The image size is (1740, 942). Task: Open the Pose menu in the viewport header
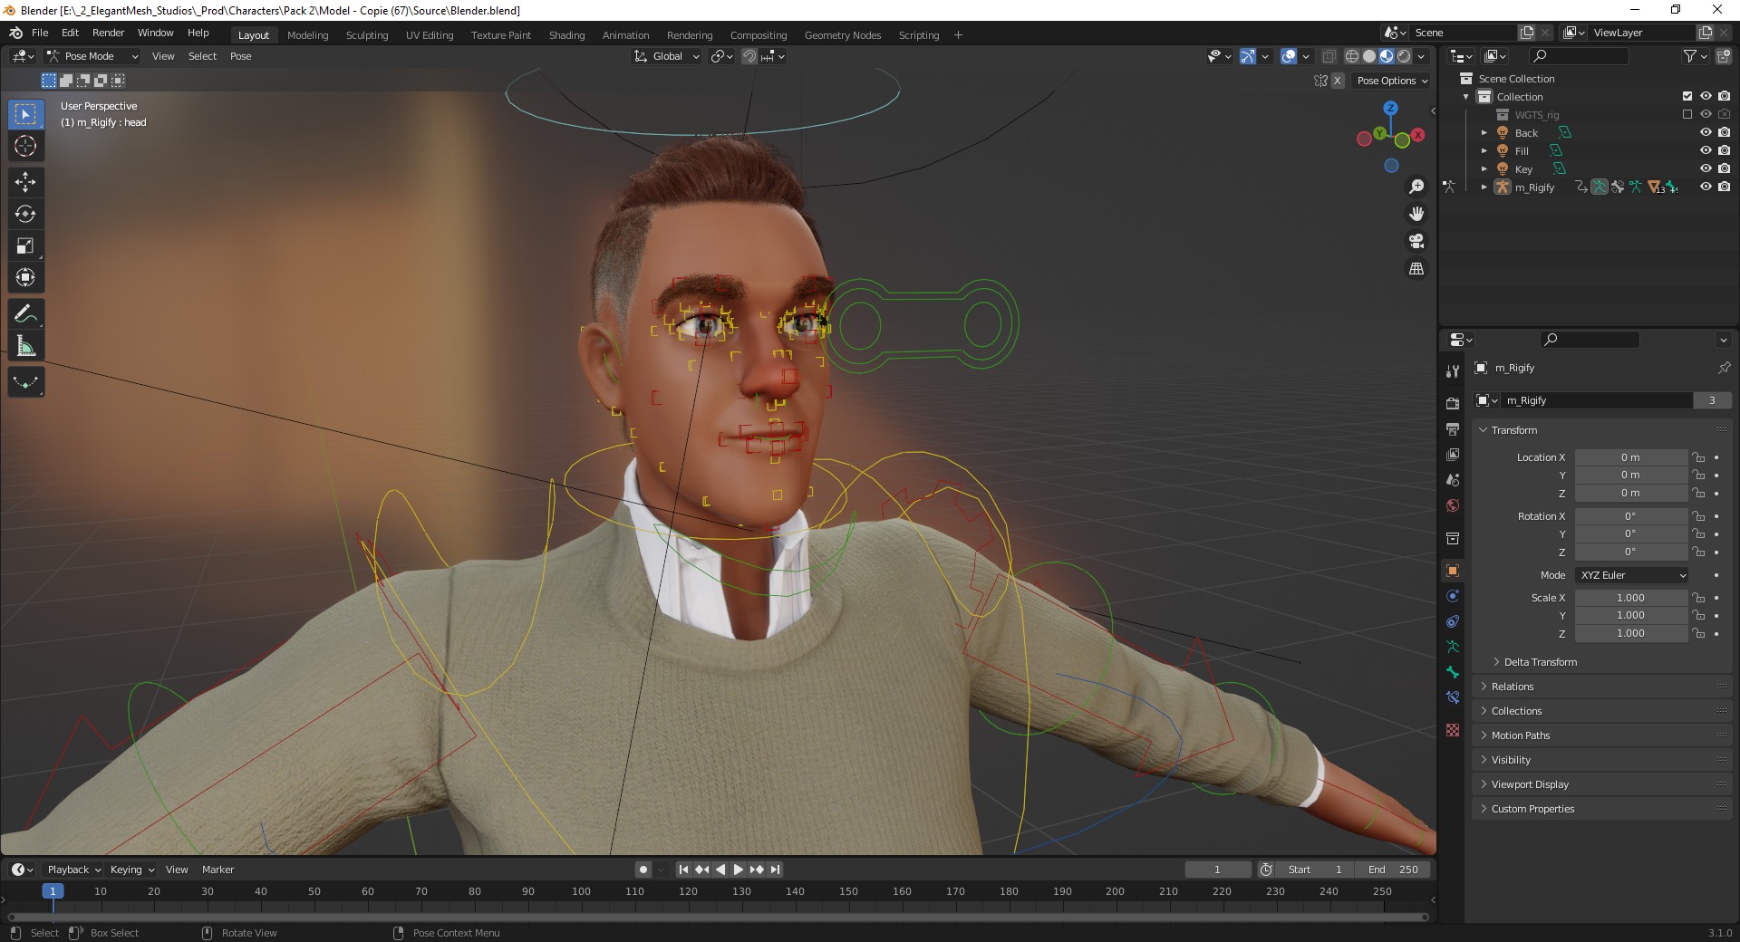240,56
